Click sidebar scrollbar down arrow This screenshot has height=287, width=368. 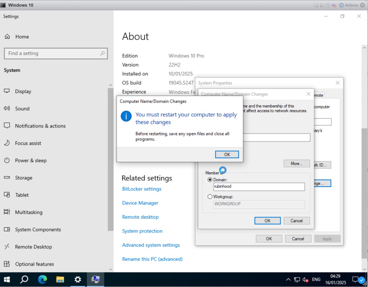pyautogui.click(x=111, y=269)
